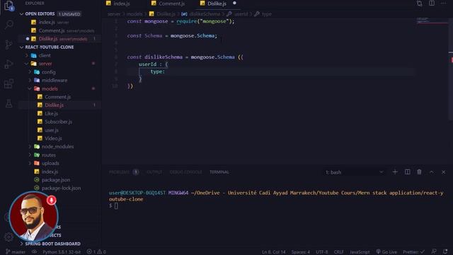Open Subscriber.js file
The height and width of the screenshot is (255, 453).
58,122
